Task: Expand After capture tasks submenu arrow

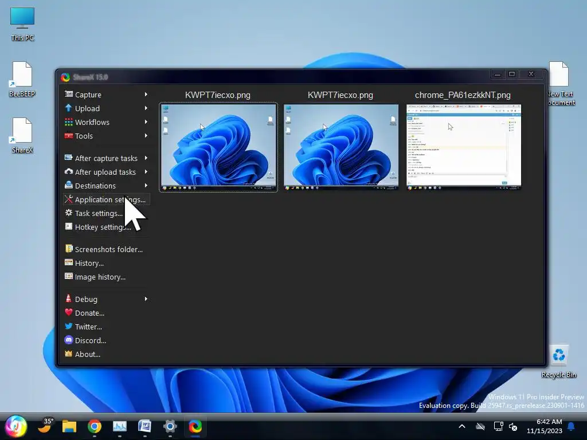Action: coord(146,158)
